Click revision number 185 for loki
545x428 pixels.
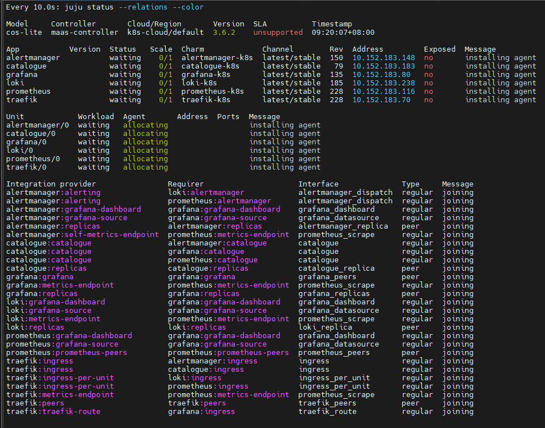(337, 83)
